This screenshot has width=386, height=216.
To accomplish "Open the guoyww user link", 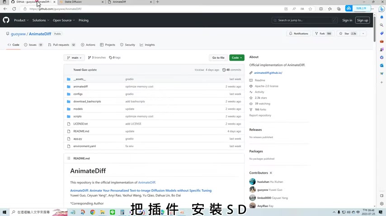I will 18,34.
